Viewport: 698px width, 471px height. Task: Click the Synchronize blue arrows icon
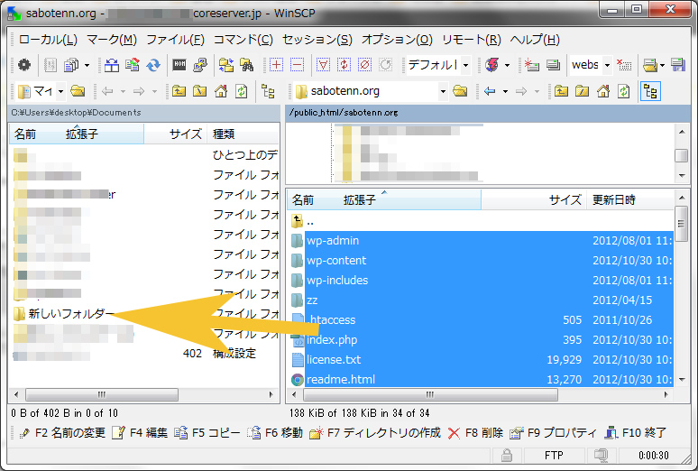pyautogui.click(x=153, y=65)
